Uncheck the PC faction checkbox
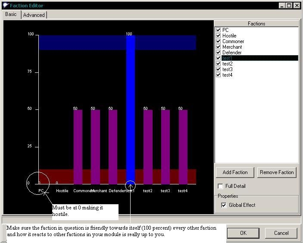Screen dimensions: 306x243 point(219,30)
